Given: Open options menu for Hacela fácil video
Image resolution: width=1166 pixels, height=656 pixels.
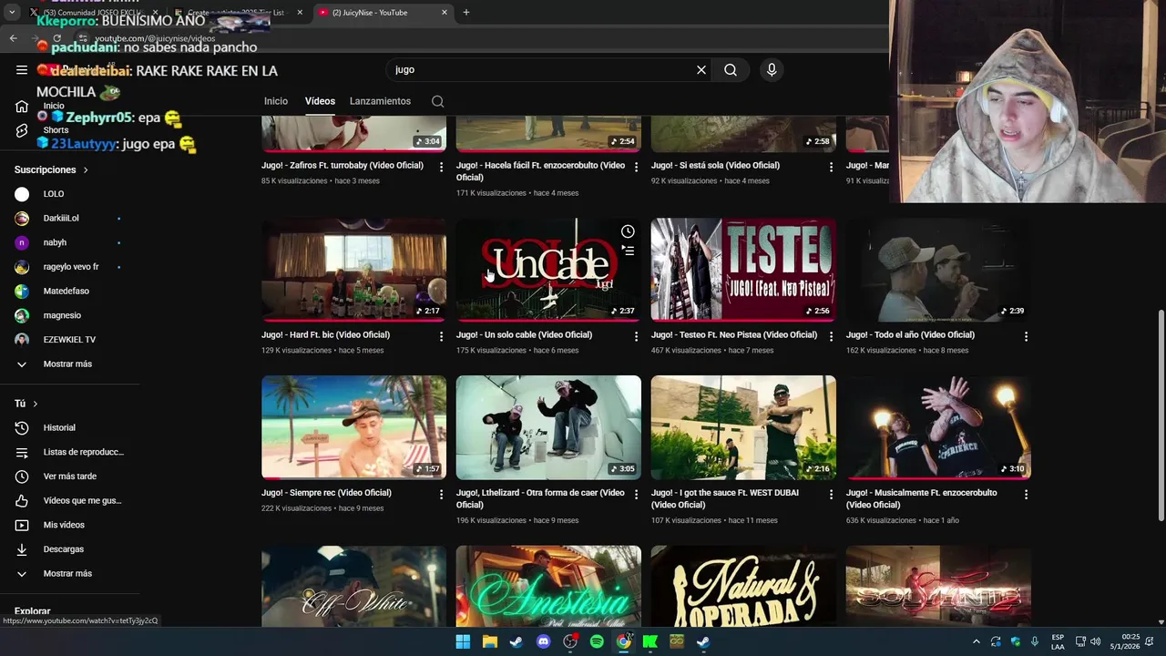Looking at the screenshot, I should [x=637, y=167].
